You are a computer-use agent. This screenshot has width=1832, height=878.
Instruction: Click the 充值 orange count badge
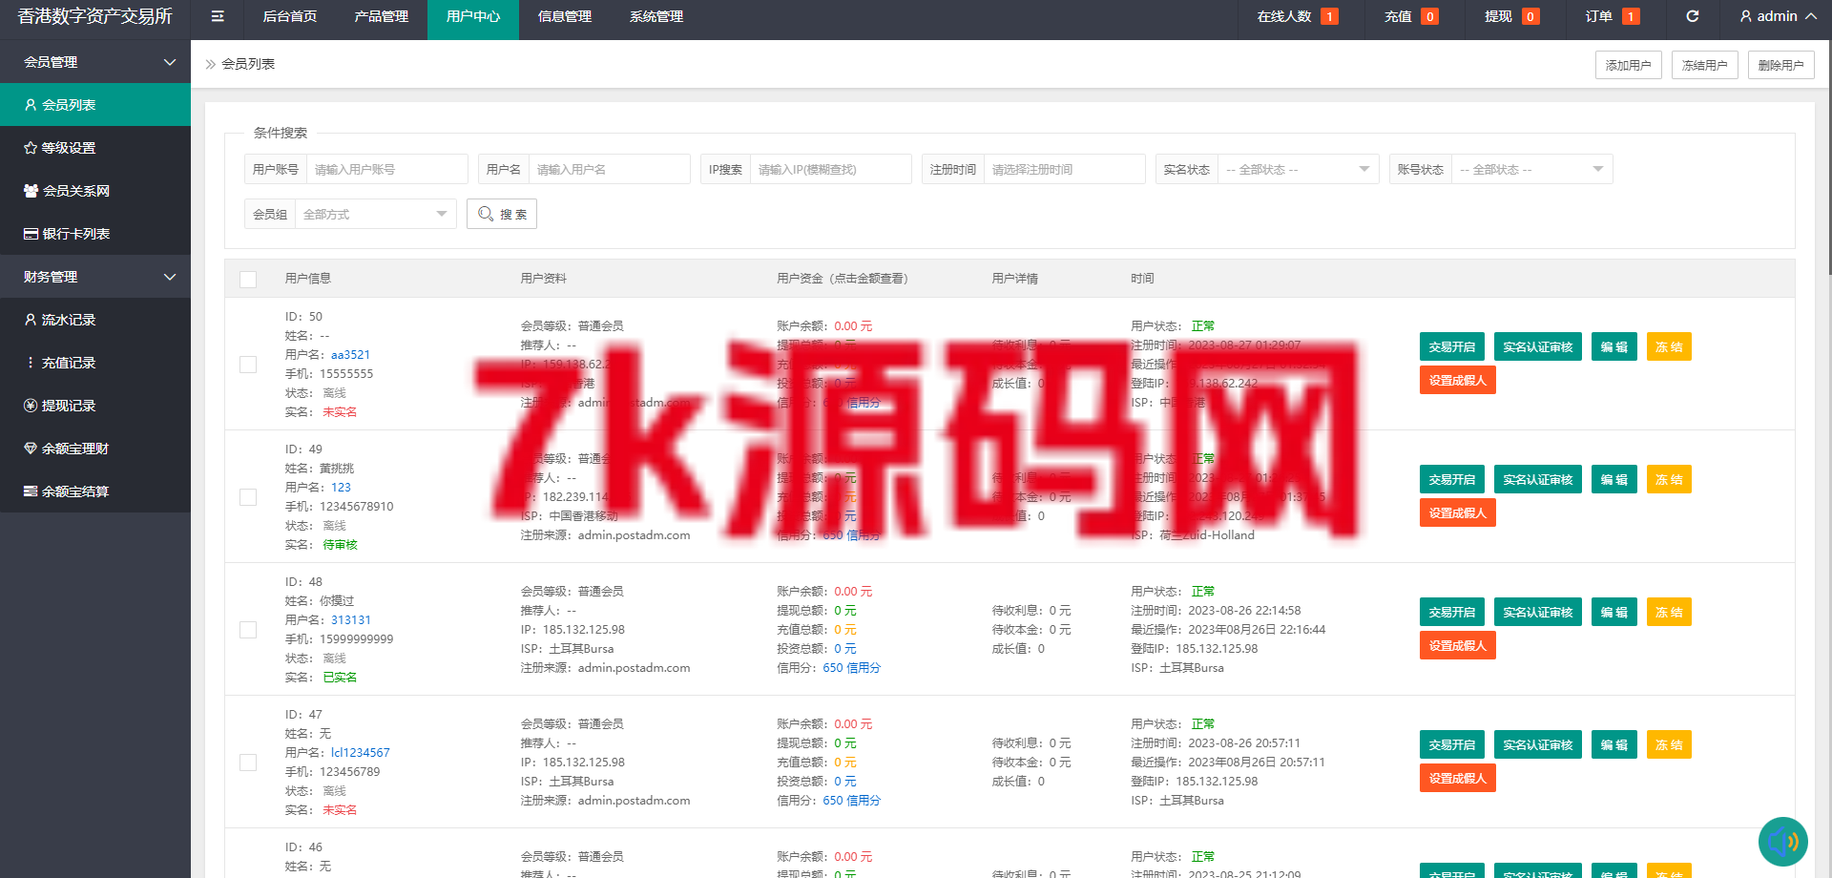(1429, 16)
